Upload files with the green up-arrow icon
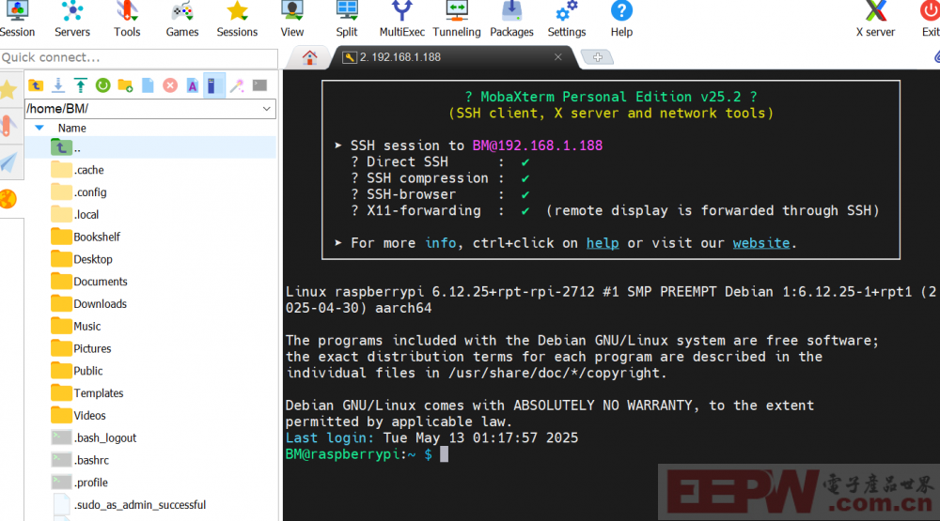Viewport: 940px width, 521px height. (x=80, y=85)
